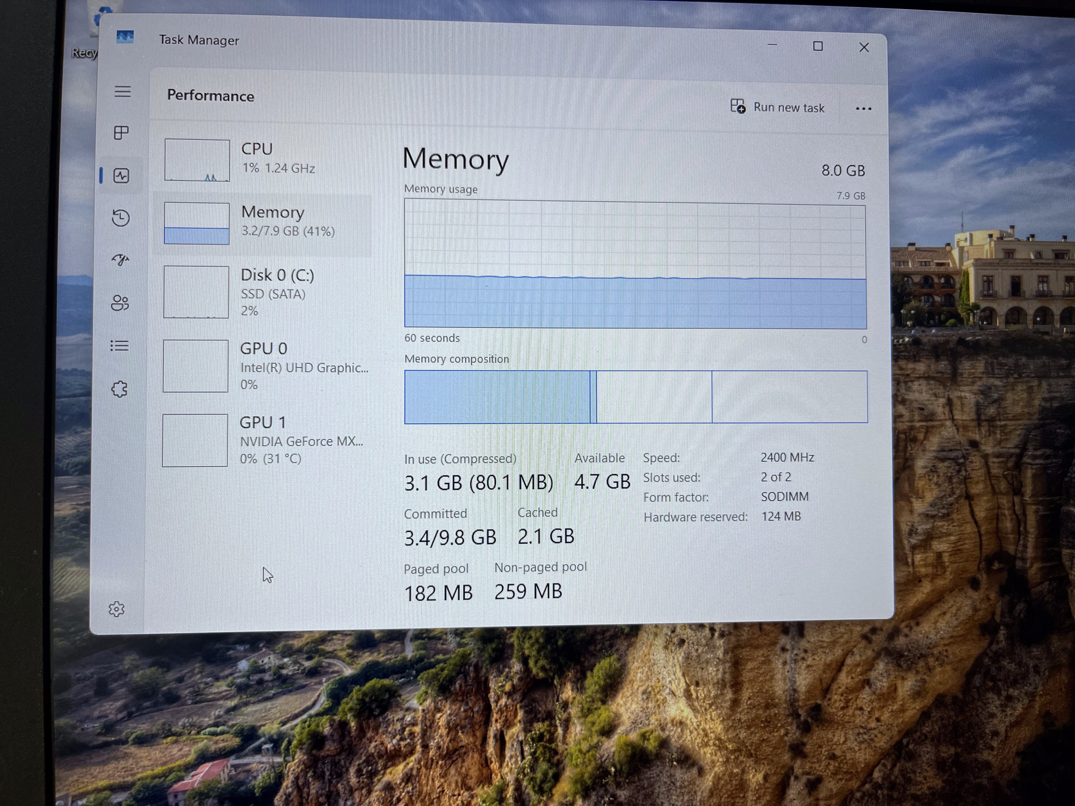Click the Form factor value SODIMM
The image size is (1075, 806).
[785, 497]
